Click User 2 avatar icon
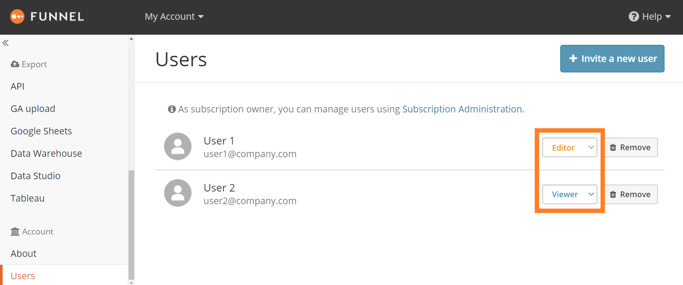Image resolution: width=683 pixels, height=285 pixels. 178,193
